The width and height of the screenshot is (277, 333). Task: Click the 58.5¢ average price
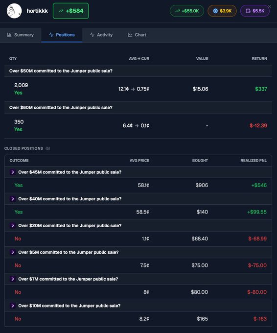tap(143, 212)
